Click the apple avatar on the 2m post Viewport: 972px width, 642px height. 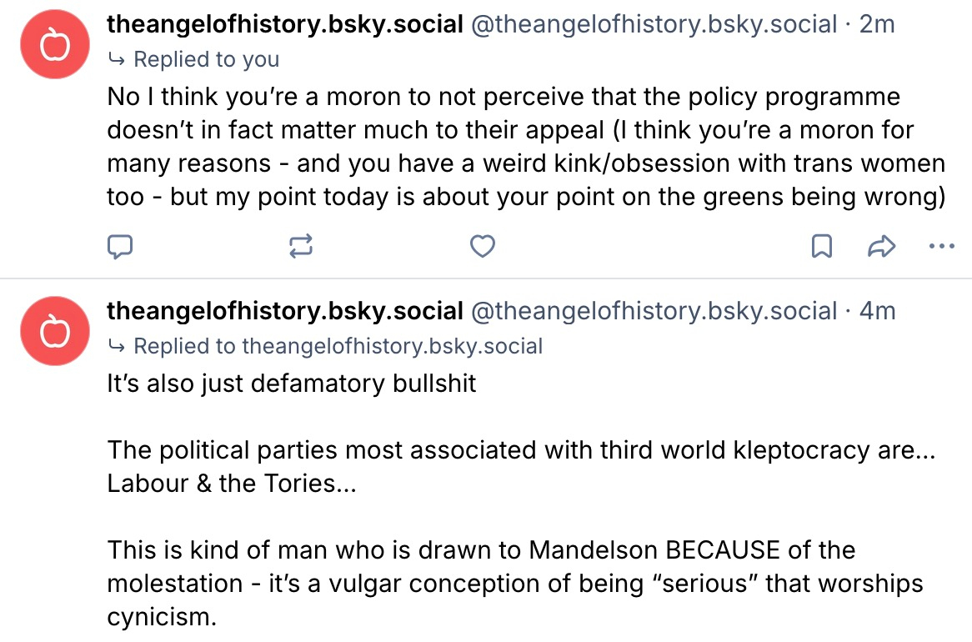point(56,48)
